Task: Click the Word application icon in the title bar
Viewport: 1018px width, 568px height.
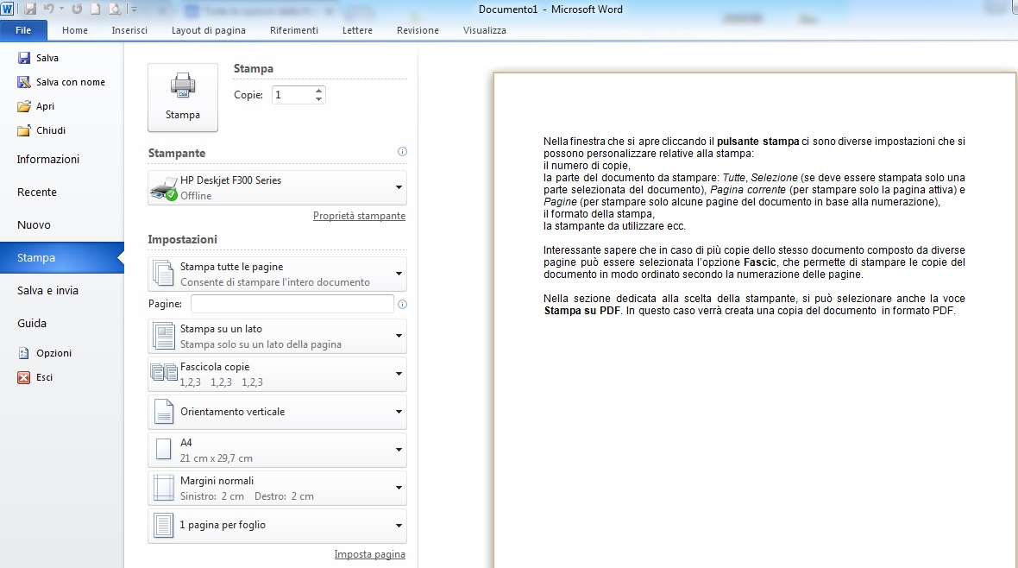Action: tap(7, 9)
